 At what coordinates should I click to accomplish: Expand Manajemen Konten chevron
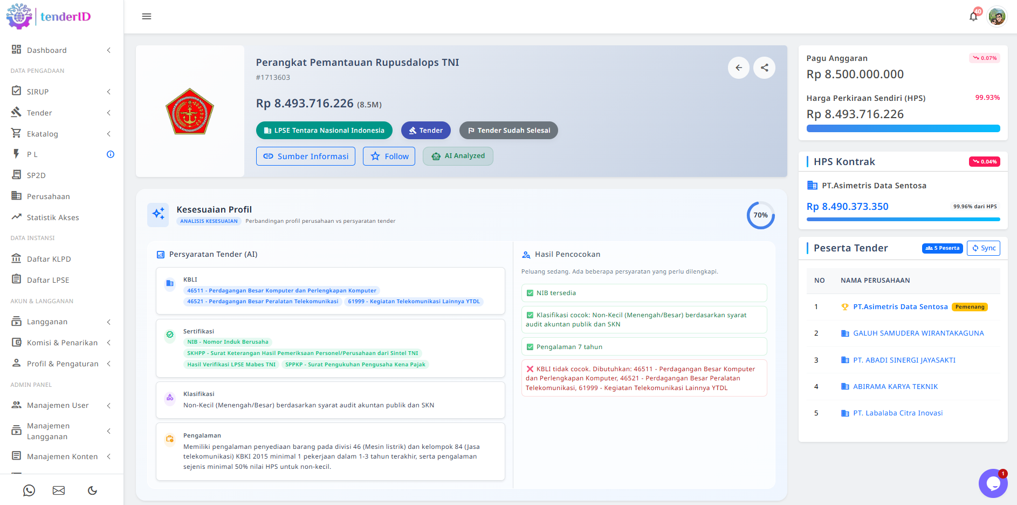(x=109, y=456)
